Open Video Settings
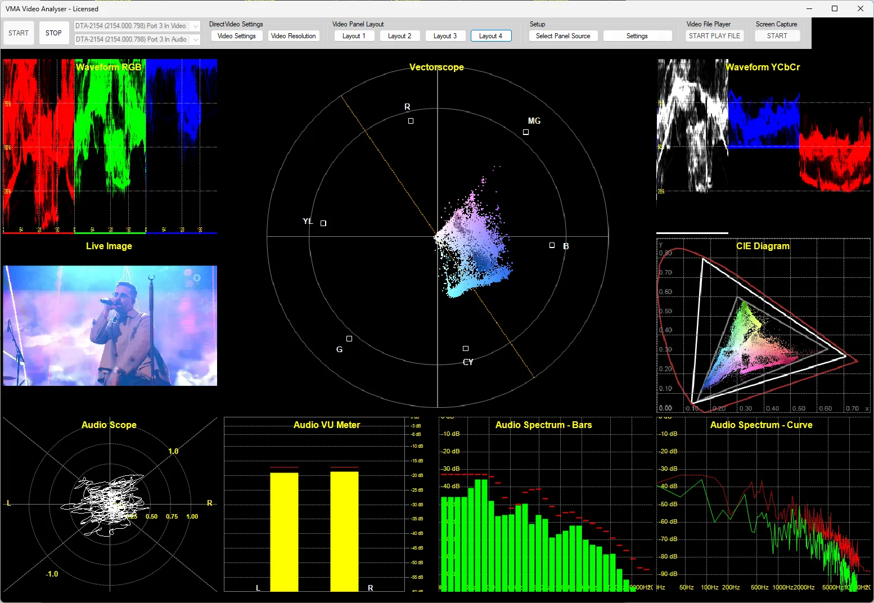874x603 pixels. coord(236,36)
